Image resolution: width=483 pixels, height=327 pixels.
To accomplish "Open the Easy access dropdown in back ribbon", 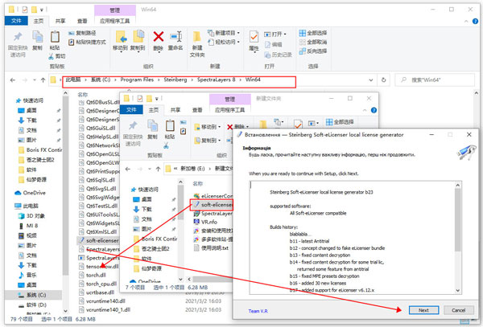I will [224, 42].
